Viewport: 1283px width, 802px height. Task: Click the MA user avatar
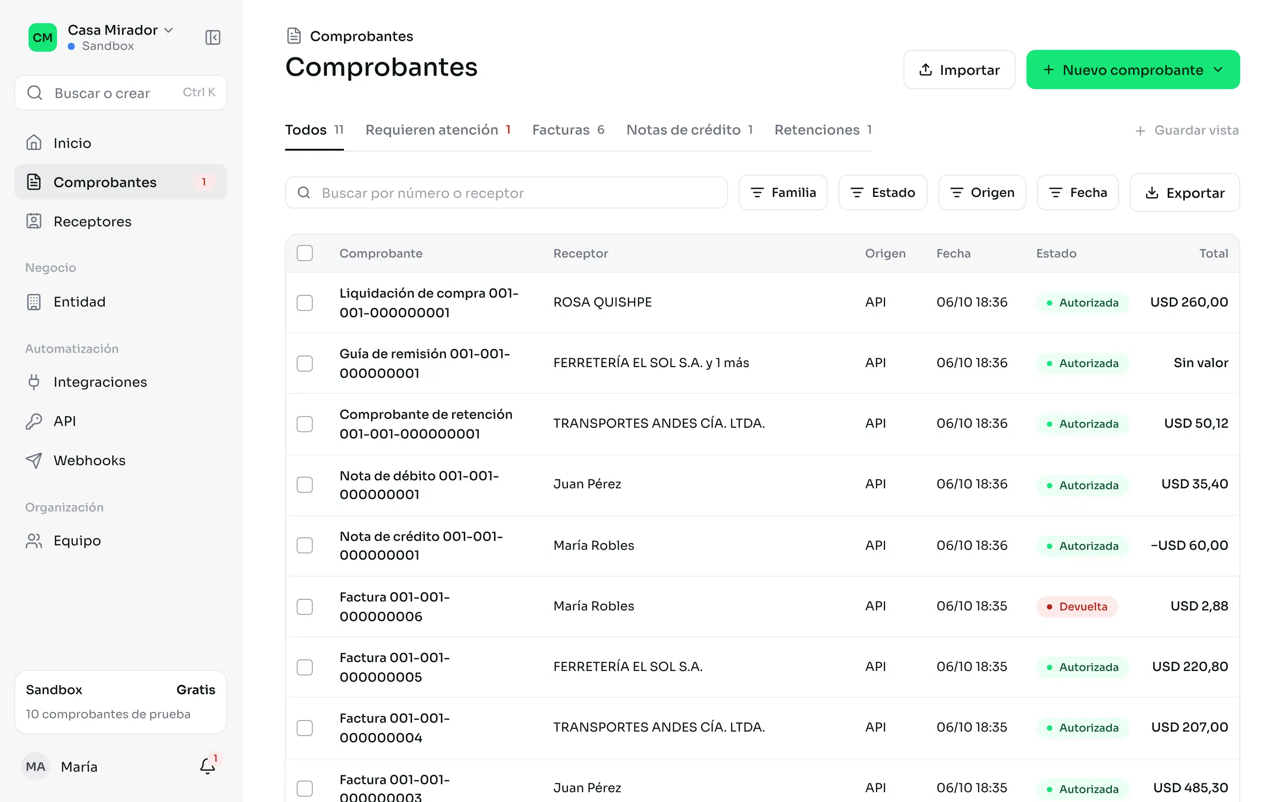click(36, 766)
